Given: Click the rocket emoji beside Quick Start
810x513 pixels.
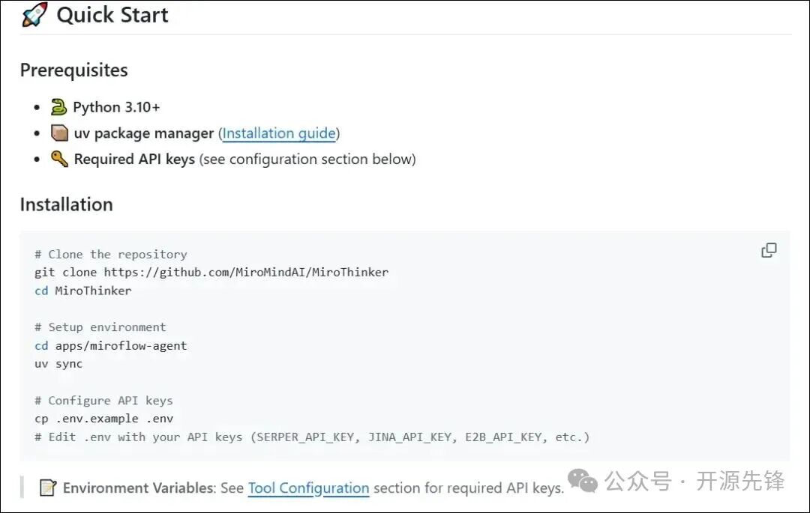Looking at the screenshot, I should (34, 15).
